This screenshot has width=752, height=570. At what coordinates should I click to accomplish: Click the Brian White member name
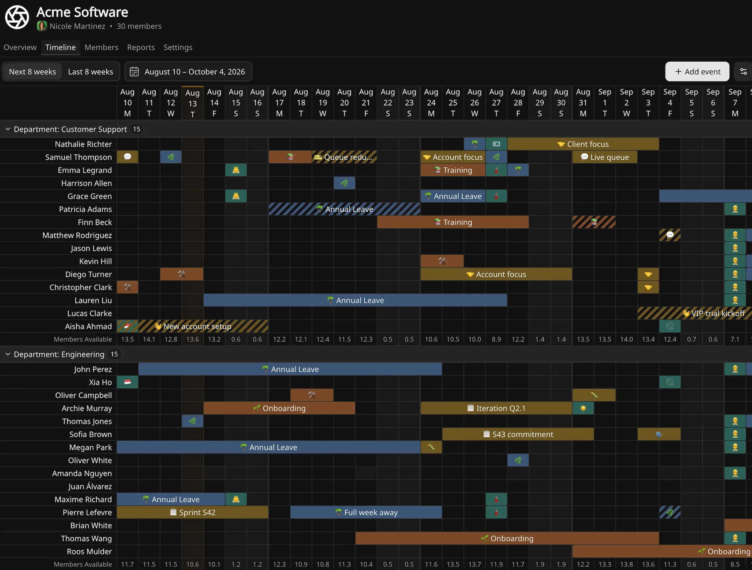tap(91, 526)
